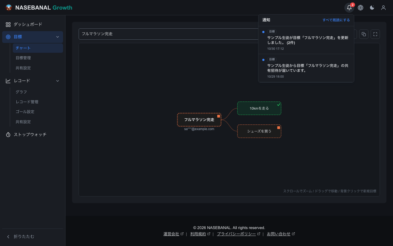Open the お問い合わせ footer link

[279, 234]
